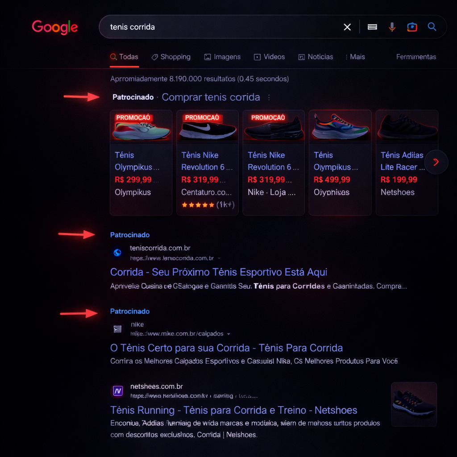
Task: Open the Videos tab
Action: point(269,57)
